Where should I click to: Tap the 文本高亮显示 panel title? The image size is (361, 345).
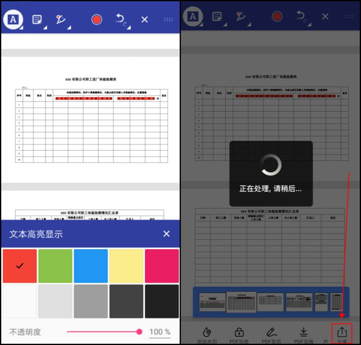(x=36, y=234)
